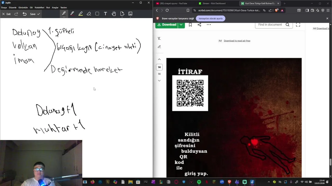The image size is (332, 186).
Task: Open the Git menu
Action: [31, 7]
